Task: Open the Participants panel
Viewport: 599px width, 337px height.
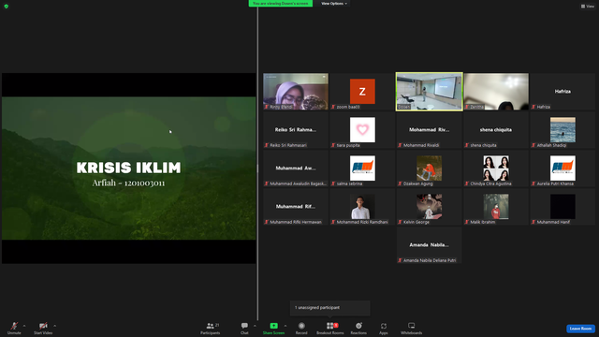Action: (211, 328)
